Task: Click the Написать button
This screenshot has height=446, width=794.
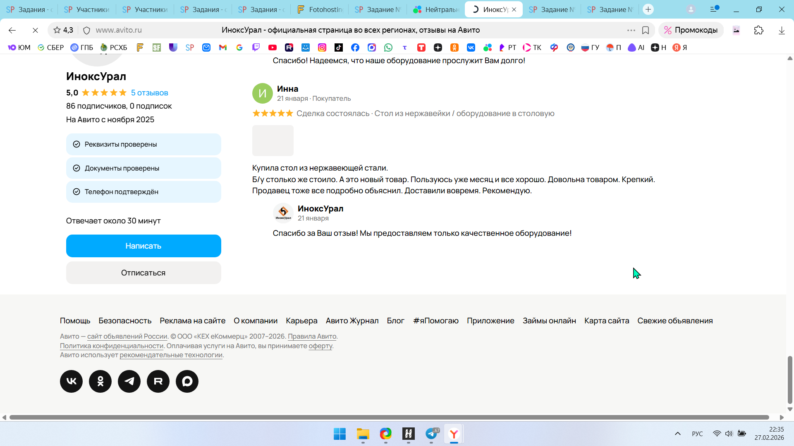Action: coord(143,246)
